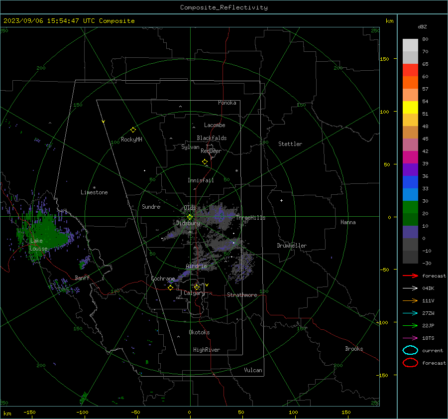Click yellow diamond marker above Calgary label

coord(197,287)
